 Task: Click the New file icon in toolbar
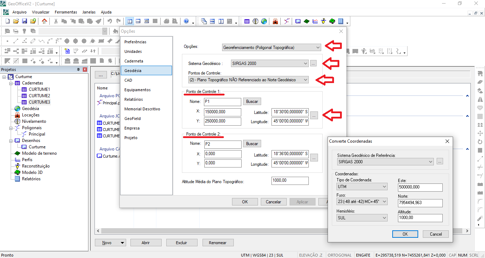pyautogui.click(x=7, y=21)
